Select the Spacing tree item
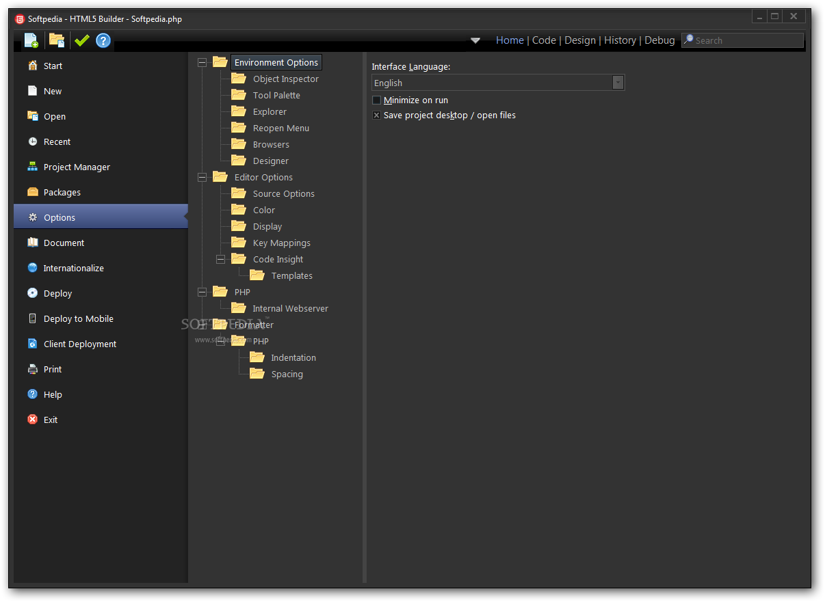The image size is (825, 602). [x=287, y=374]
